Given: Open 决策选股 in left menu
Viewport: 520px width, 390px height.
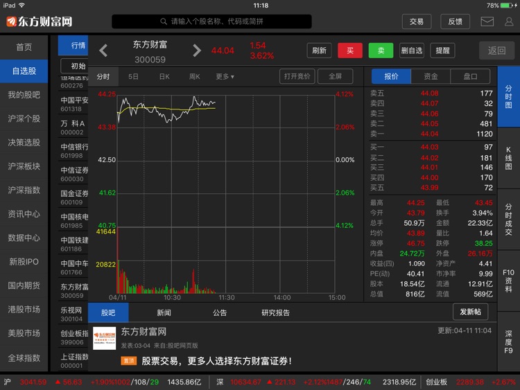Looking at the screenshot, I should point(24,143).
